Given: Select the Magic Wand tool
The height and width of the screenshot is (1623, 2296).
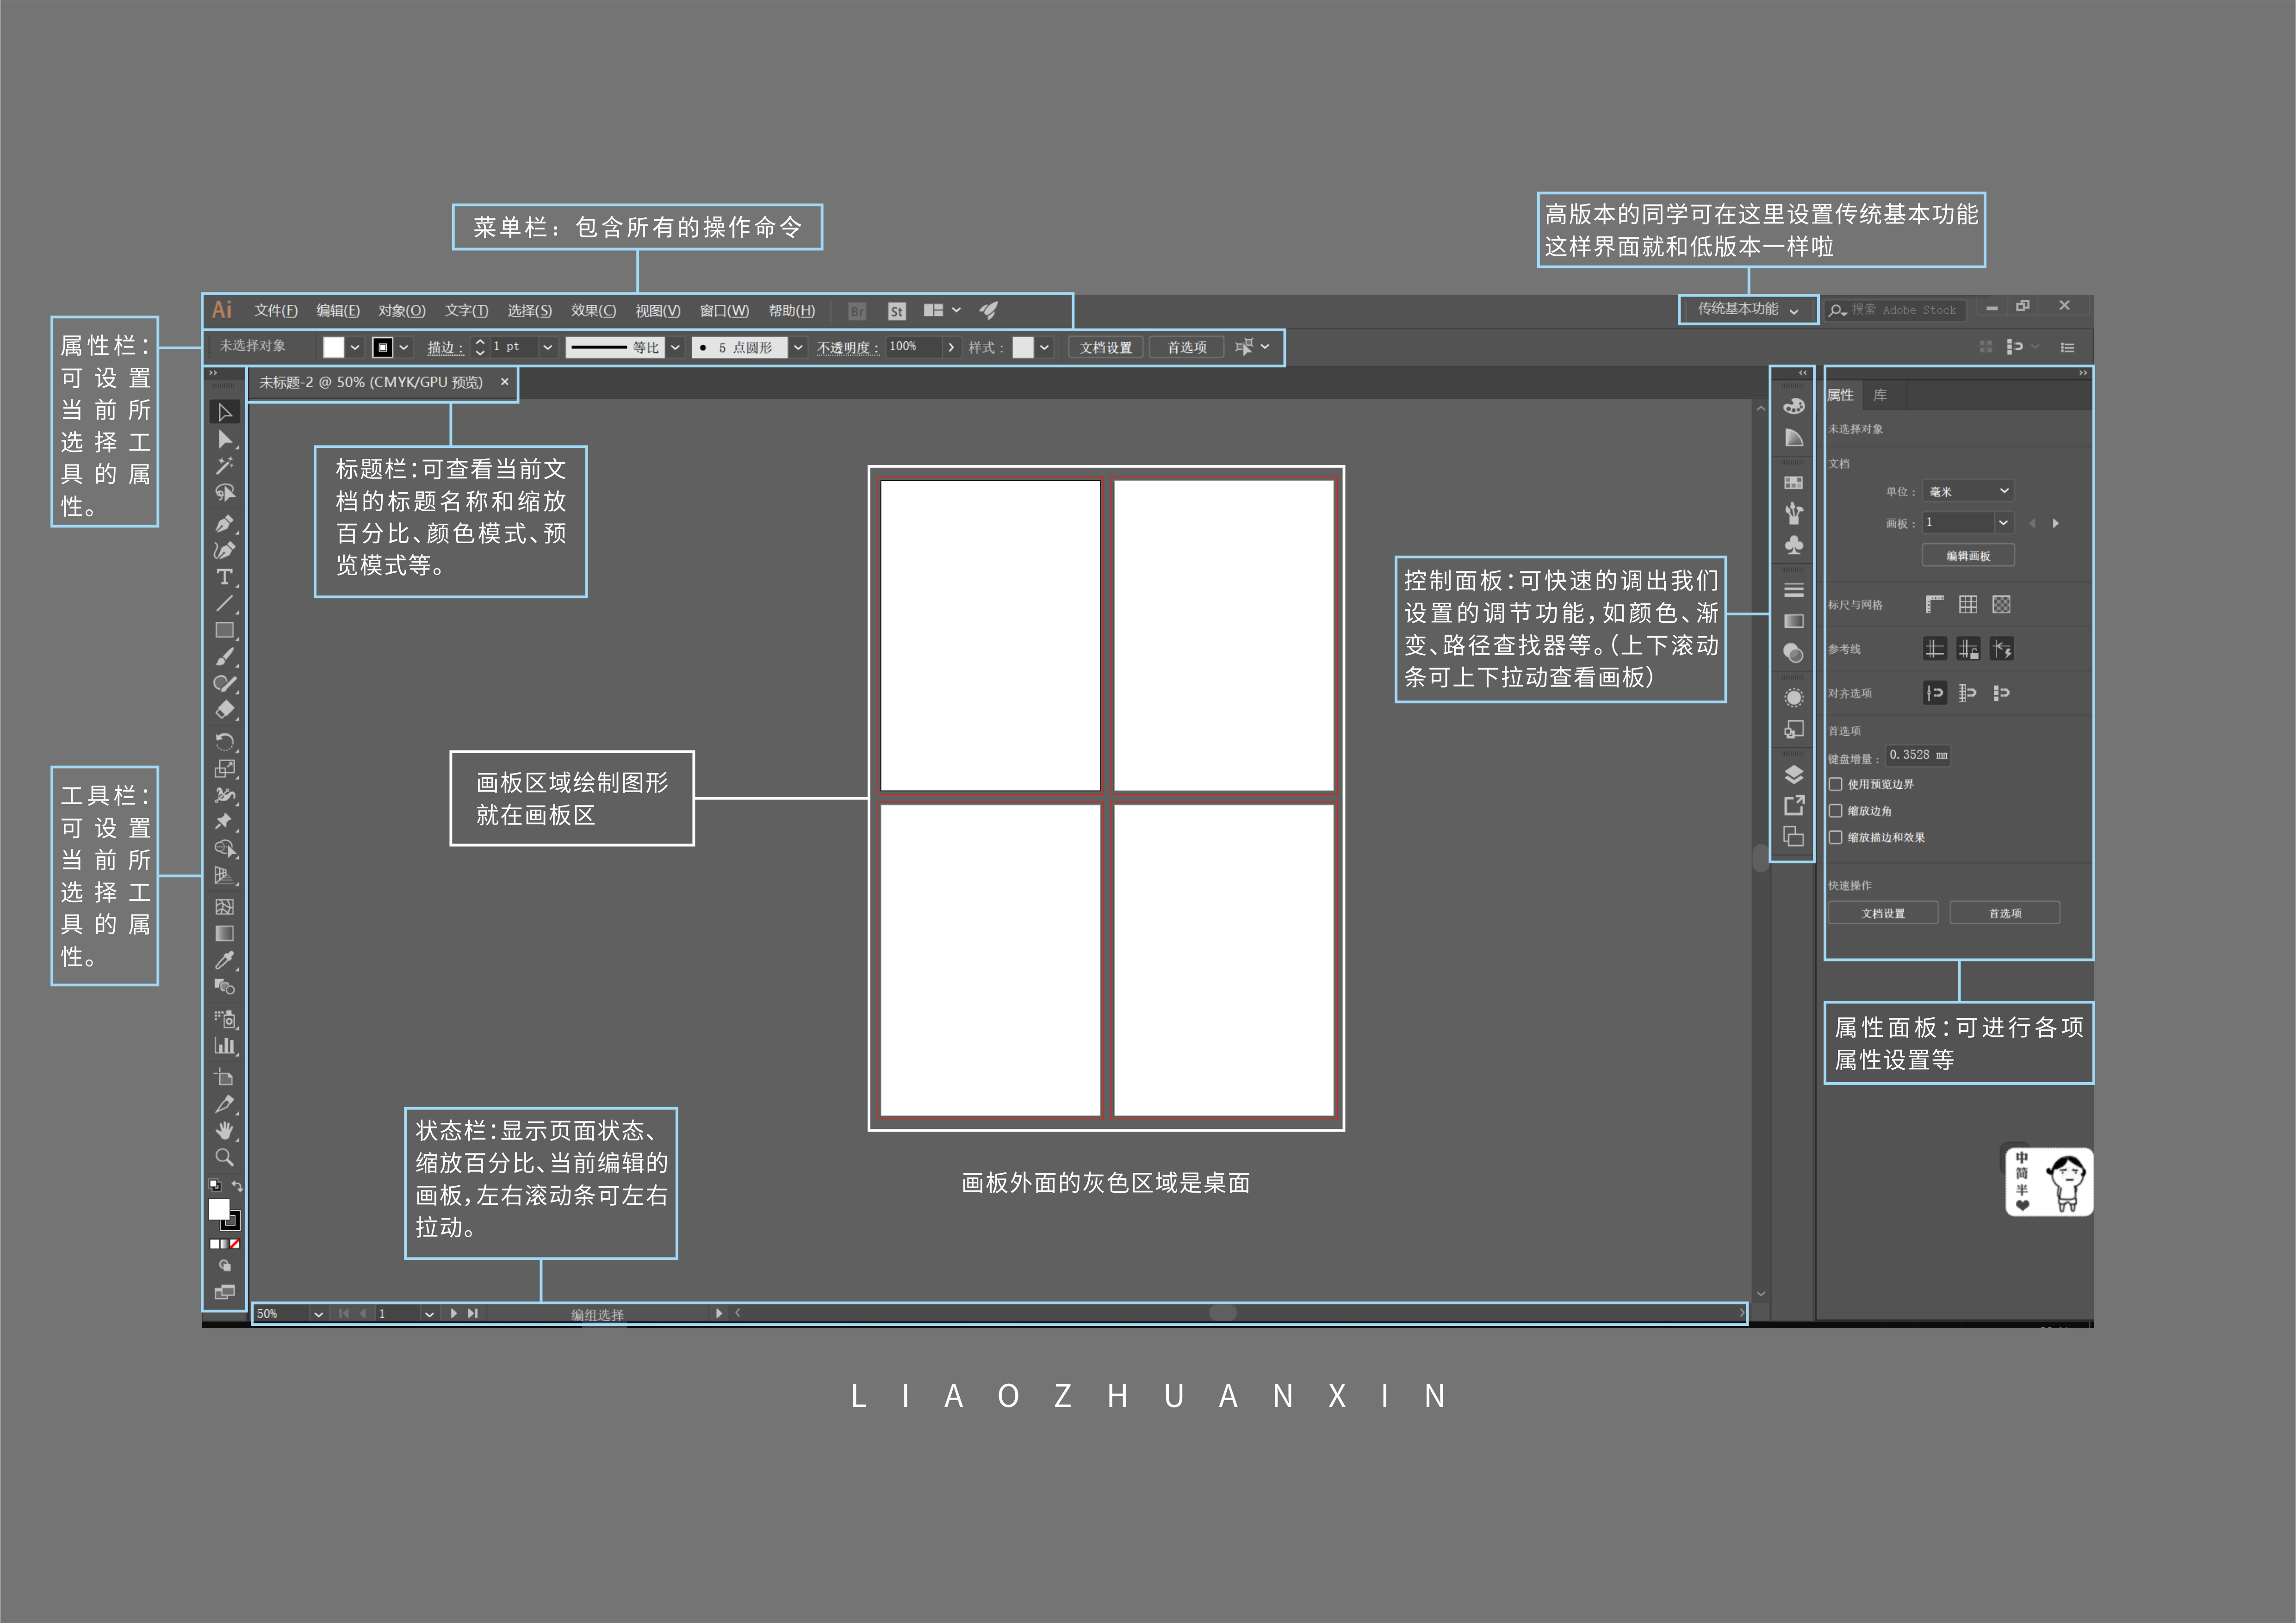Looking at the screenshot, I should (x=224, y=466).
